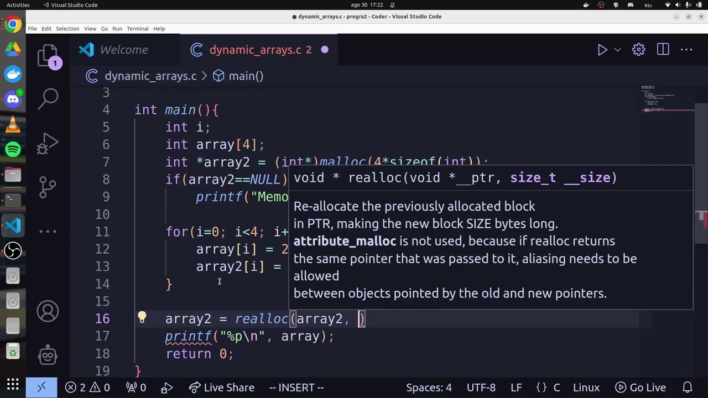708x398 pixels.
Task: Click the lightbulb code action on line 16
Action: tap(142, 318)
